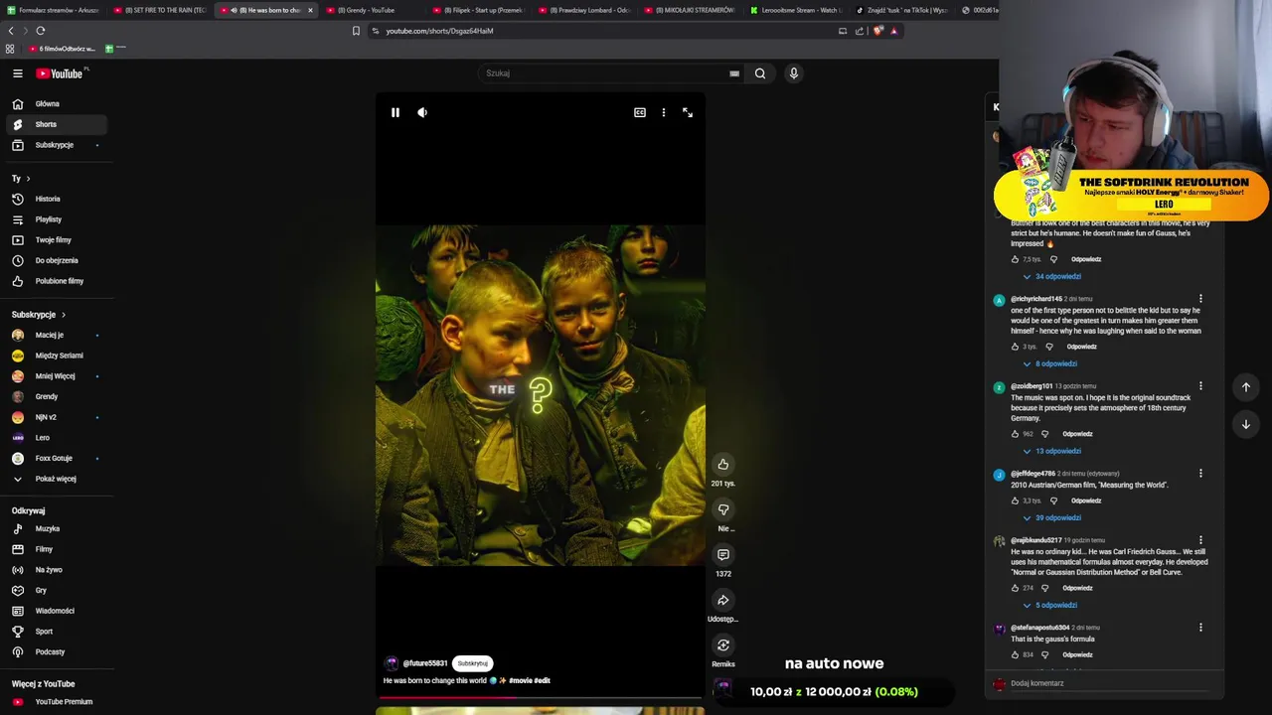
Task: Open options menu for @jeffdege4786's comment
Action: [x=1200, y=474]
